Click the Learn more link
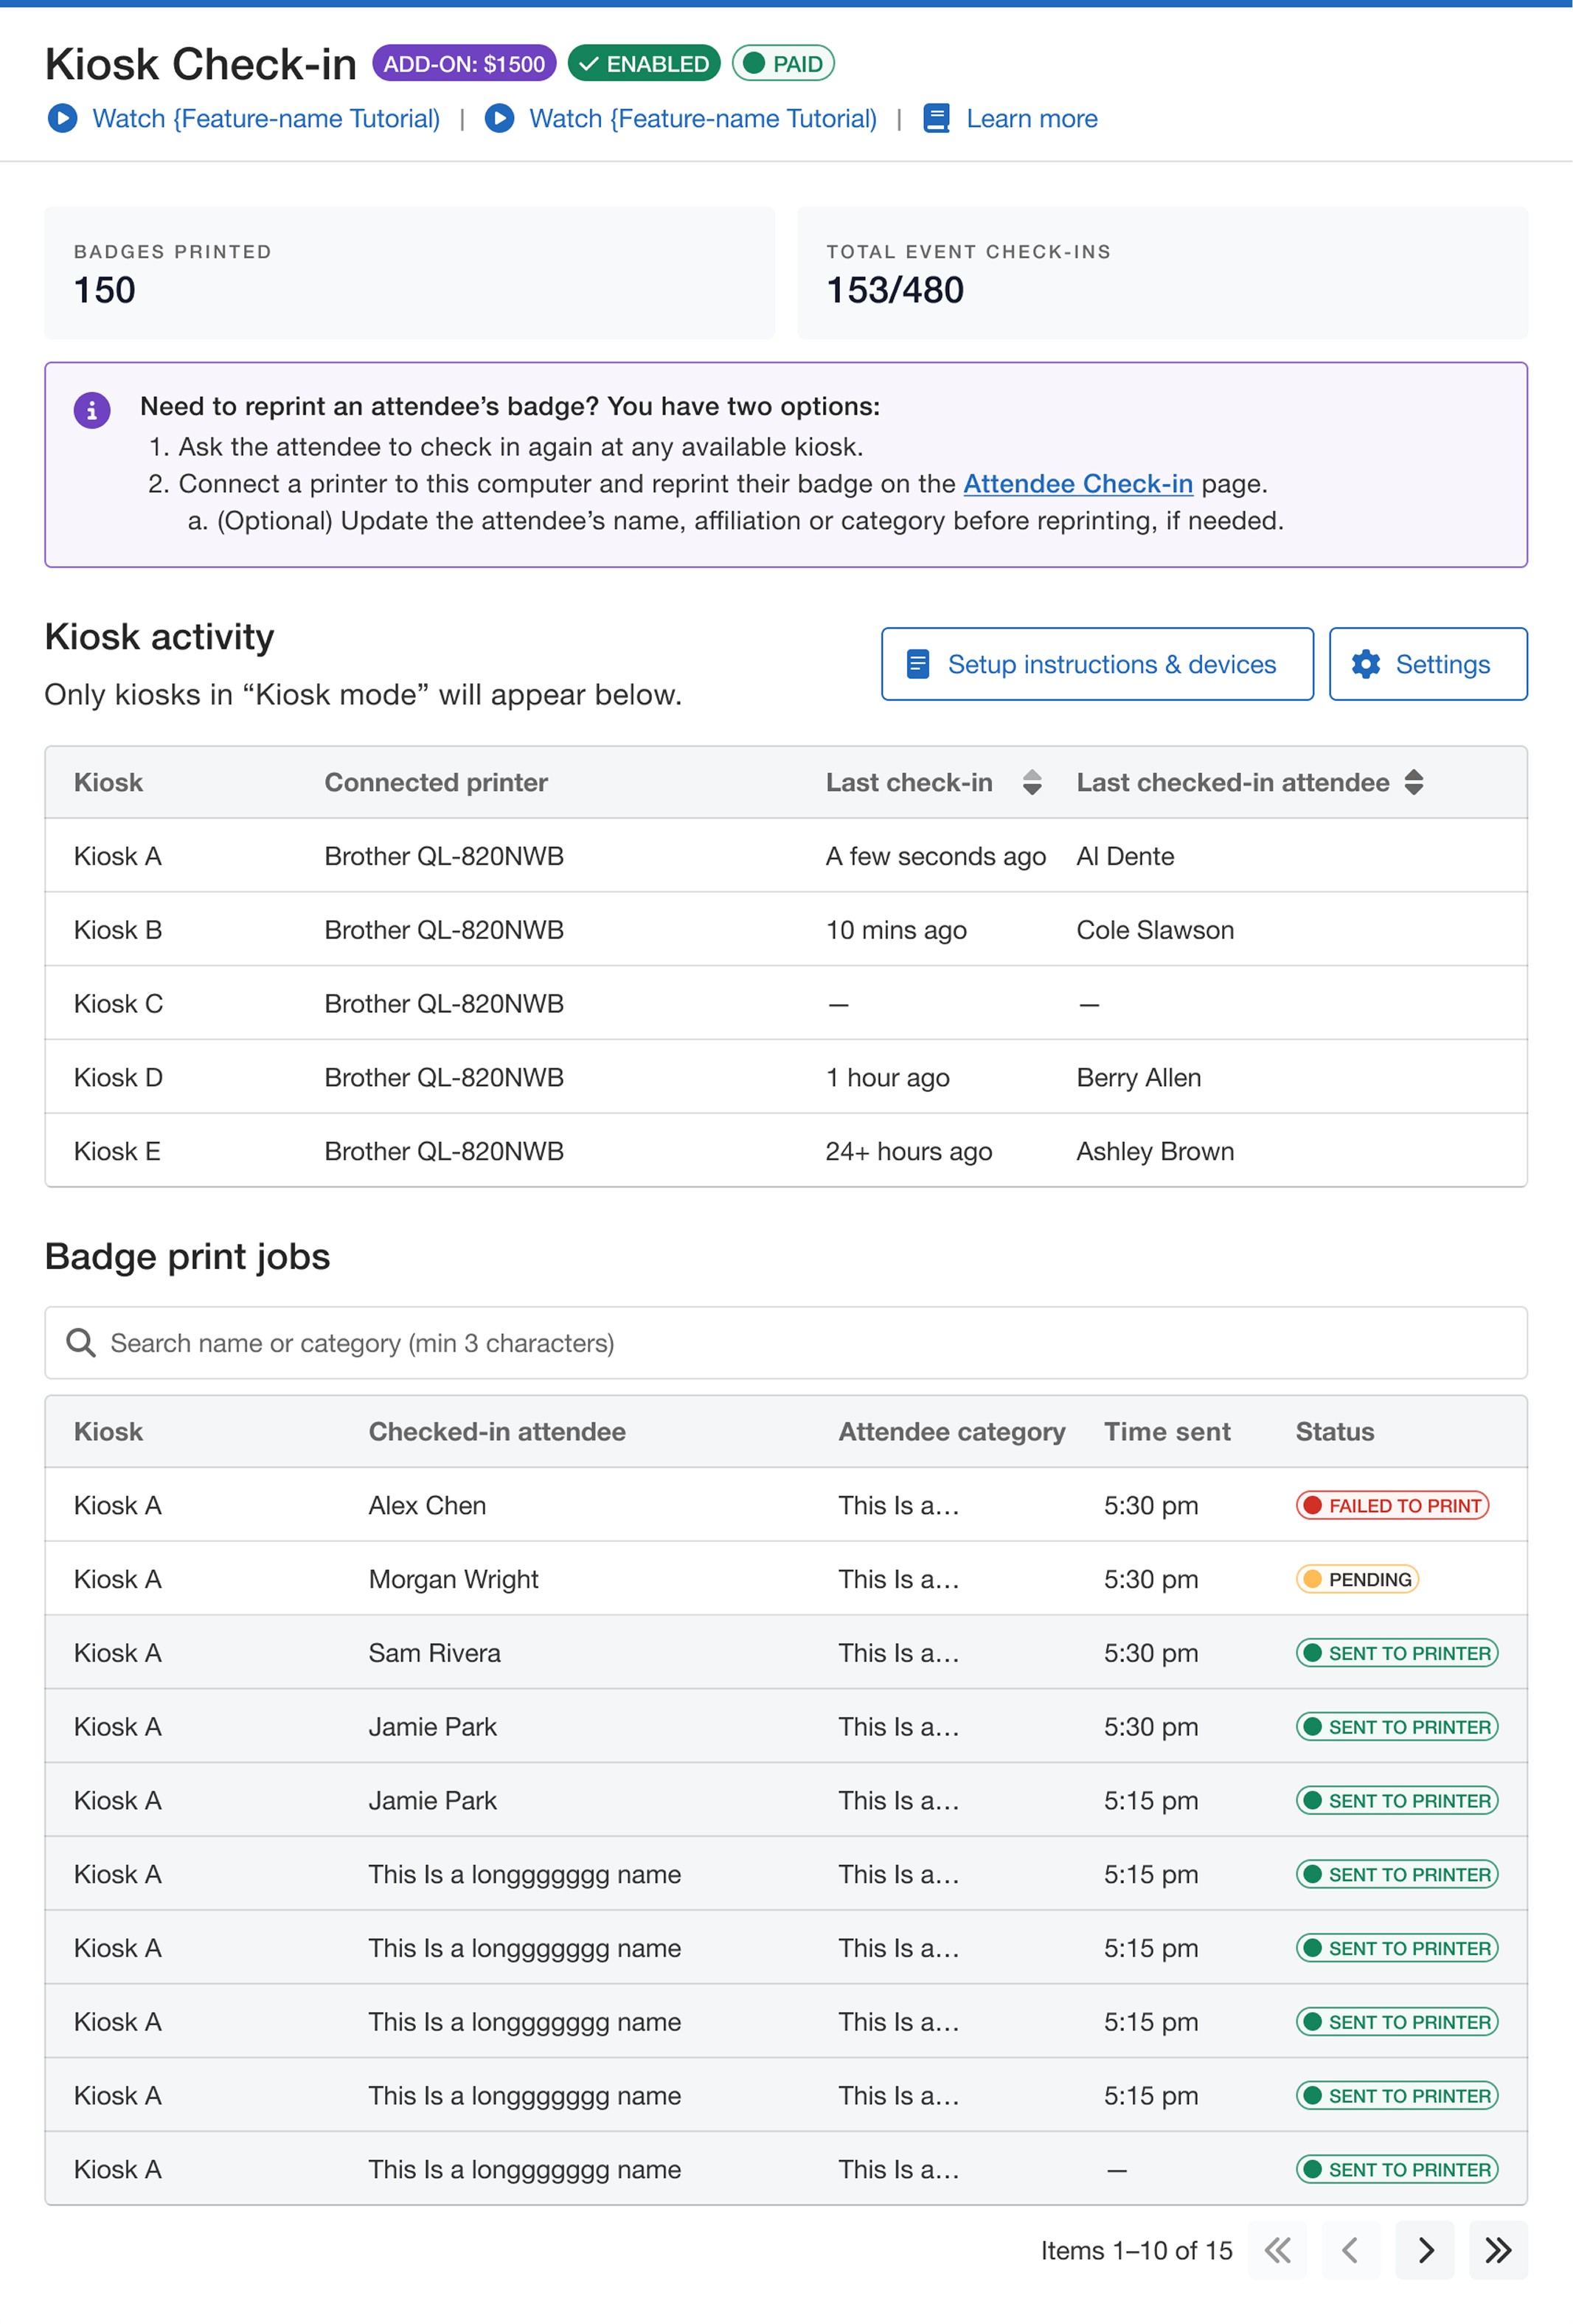This screenshot has height=2324, width=1573. point(1030,118)
